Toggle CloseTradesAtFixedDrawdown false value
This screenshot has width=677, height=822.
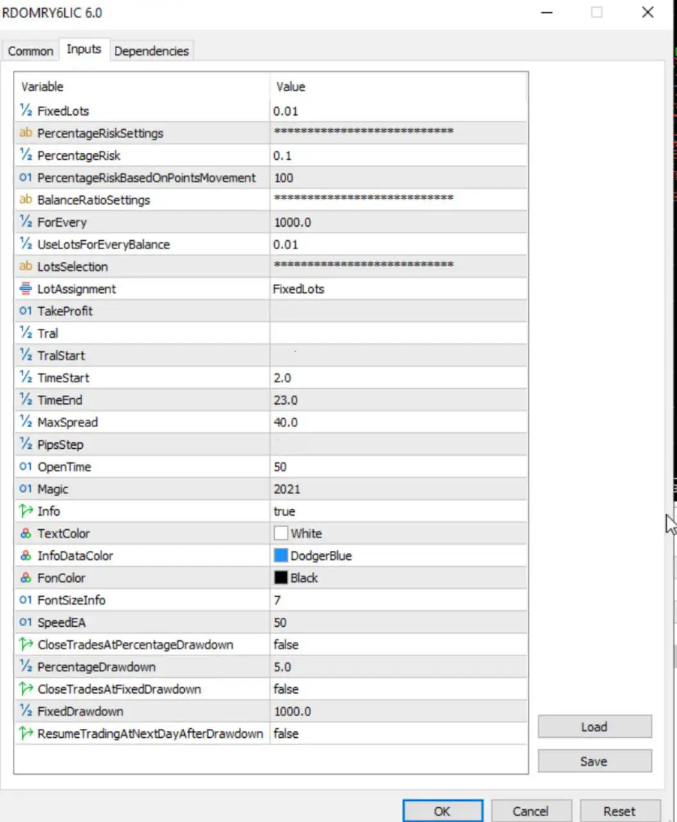point(286,689)
